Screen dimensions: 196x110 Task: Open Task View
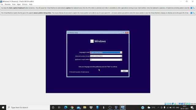tap(59, 107)
